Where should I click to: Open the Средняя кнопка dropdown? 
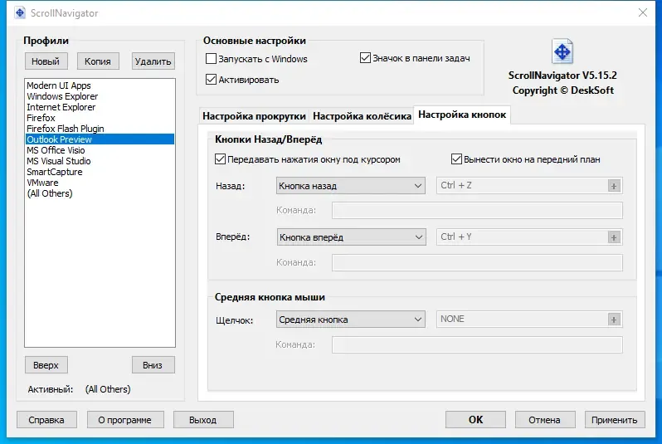point(350,320)
